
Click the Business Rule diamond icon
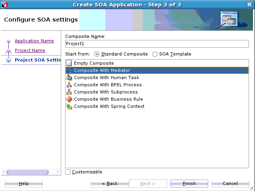pyautogui.click(x=69, y=99)
